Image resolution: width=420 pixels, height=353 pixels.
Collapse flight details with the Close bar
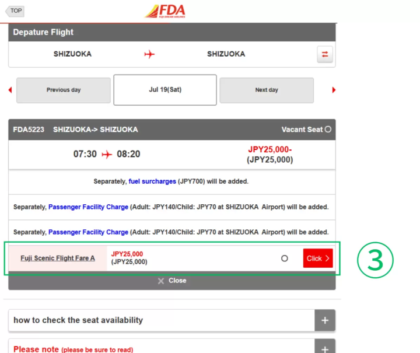point(172,281)
